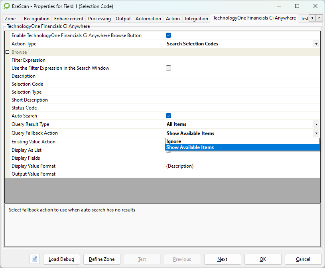Disable the Auto Search checkbox
This screenshot has width=325, height=268.
coord(168,116)
